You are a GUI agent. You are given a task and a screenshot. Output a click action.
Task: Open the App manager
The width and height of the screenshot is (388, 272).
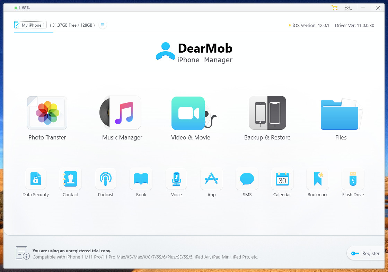coord(211,179)
